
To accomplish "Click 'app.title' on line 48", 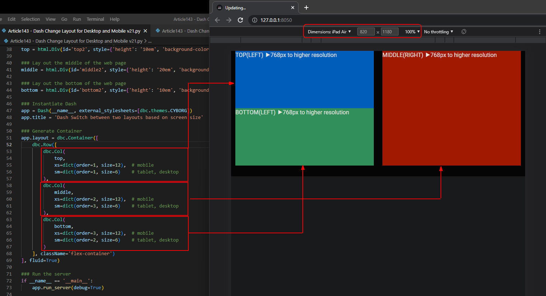I will (33, 117).
